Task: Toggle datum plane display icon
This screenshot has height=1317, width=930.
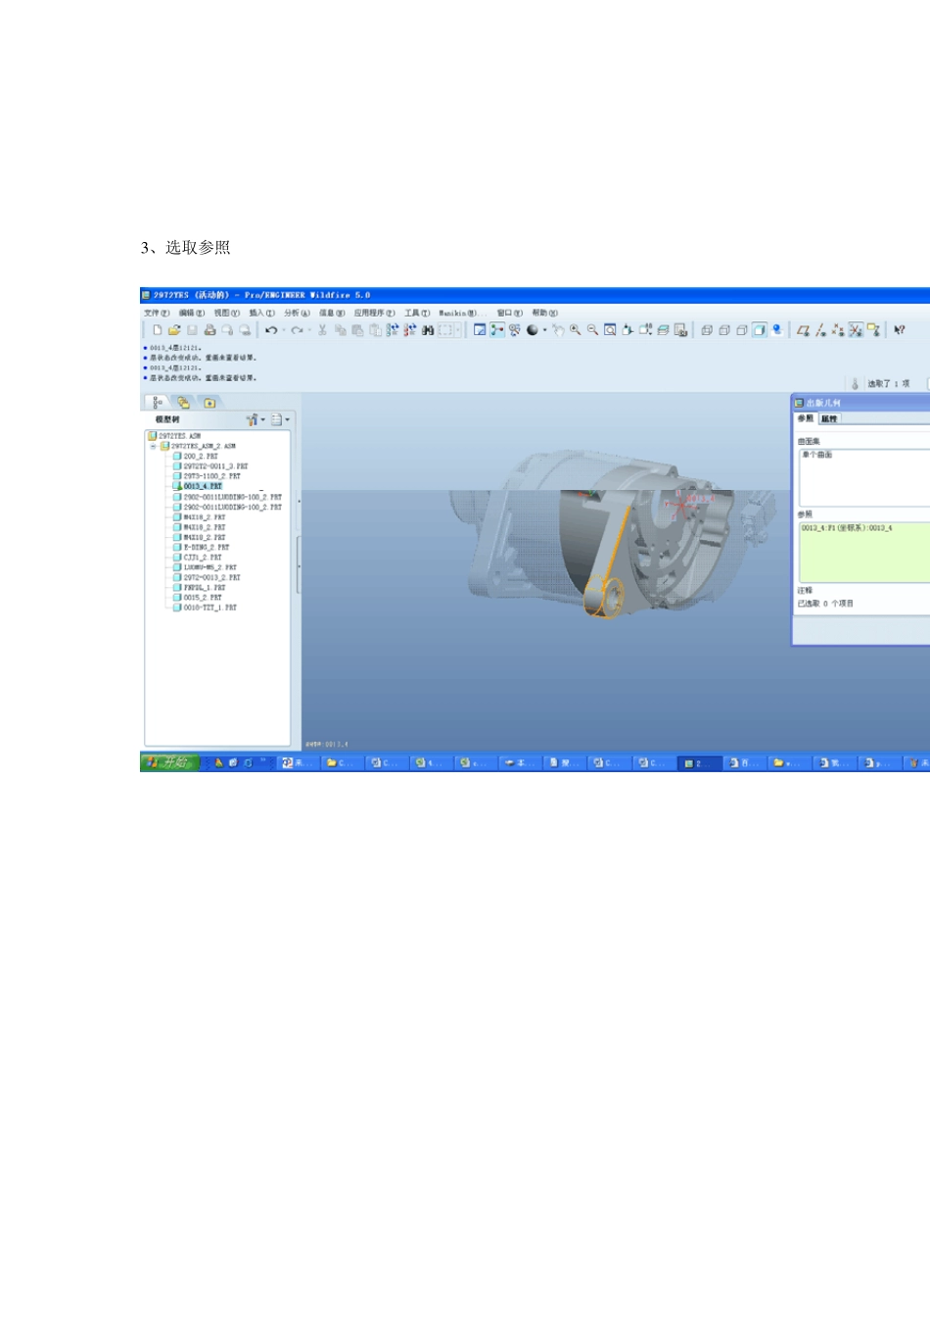Action: point(803,331)
